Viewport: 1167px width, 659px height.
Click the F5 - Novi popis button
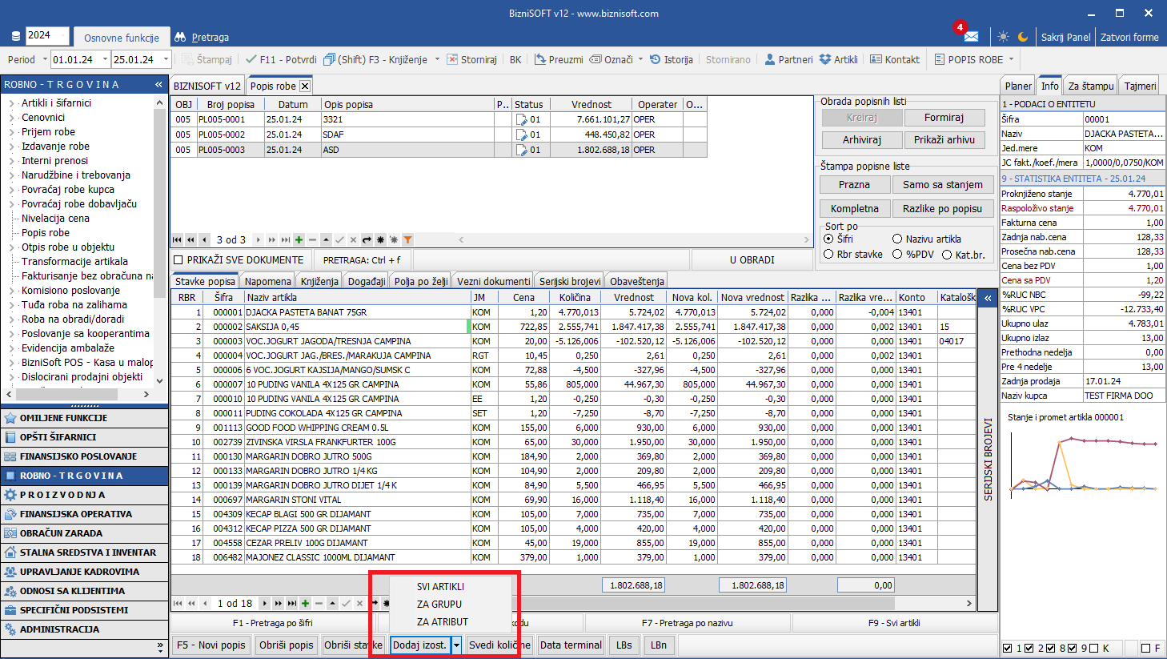[x=211, y=645]
